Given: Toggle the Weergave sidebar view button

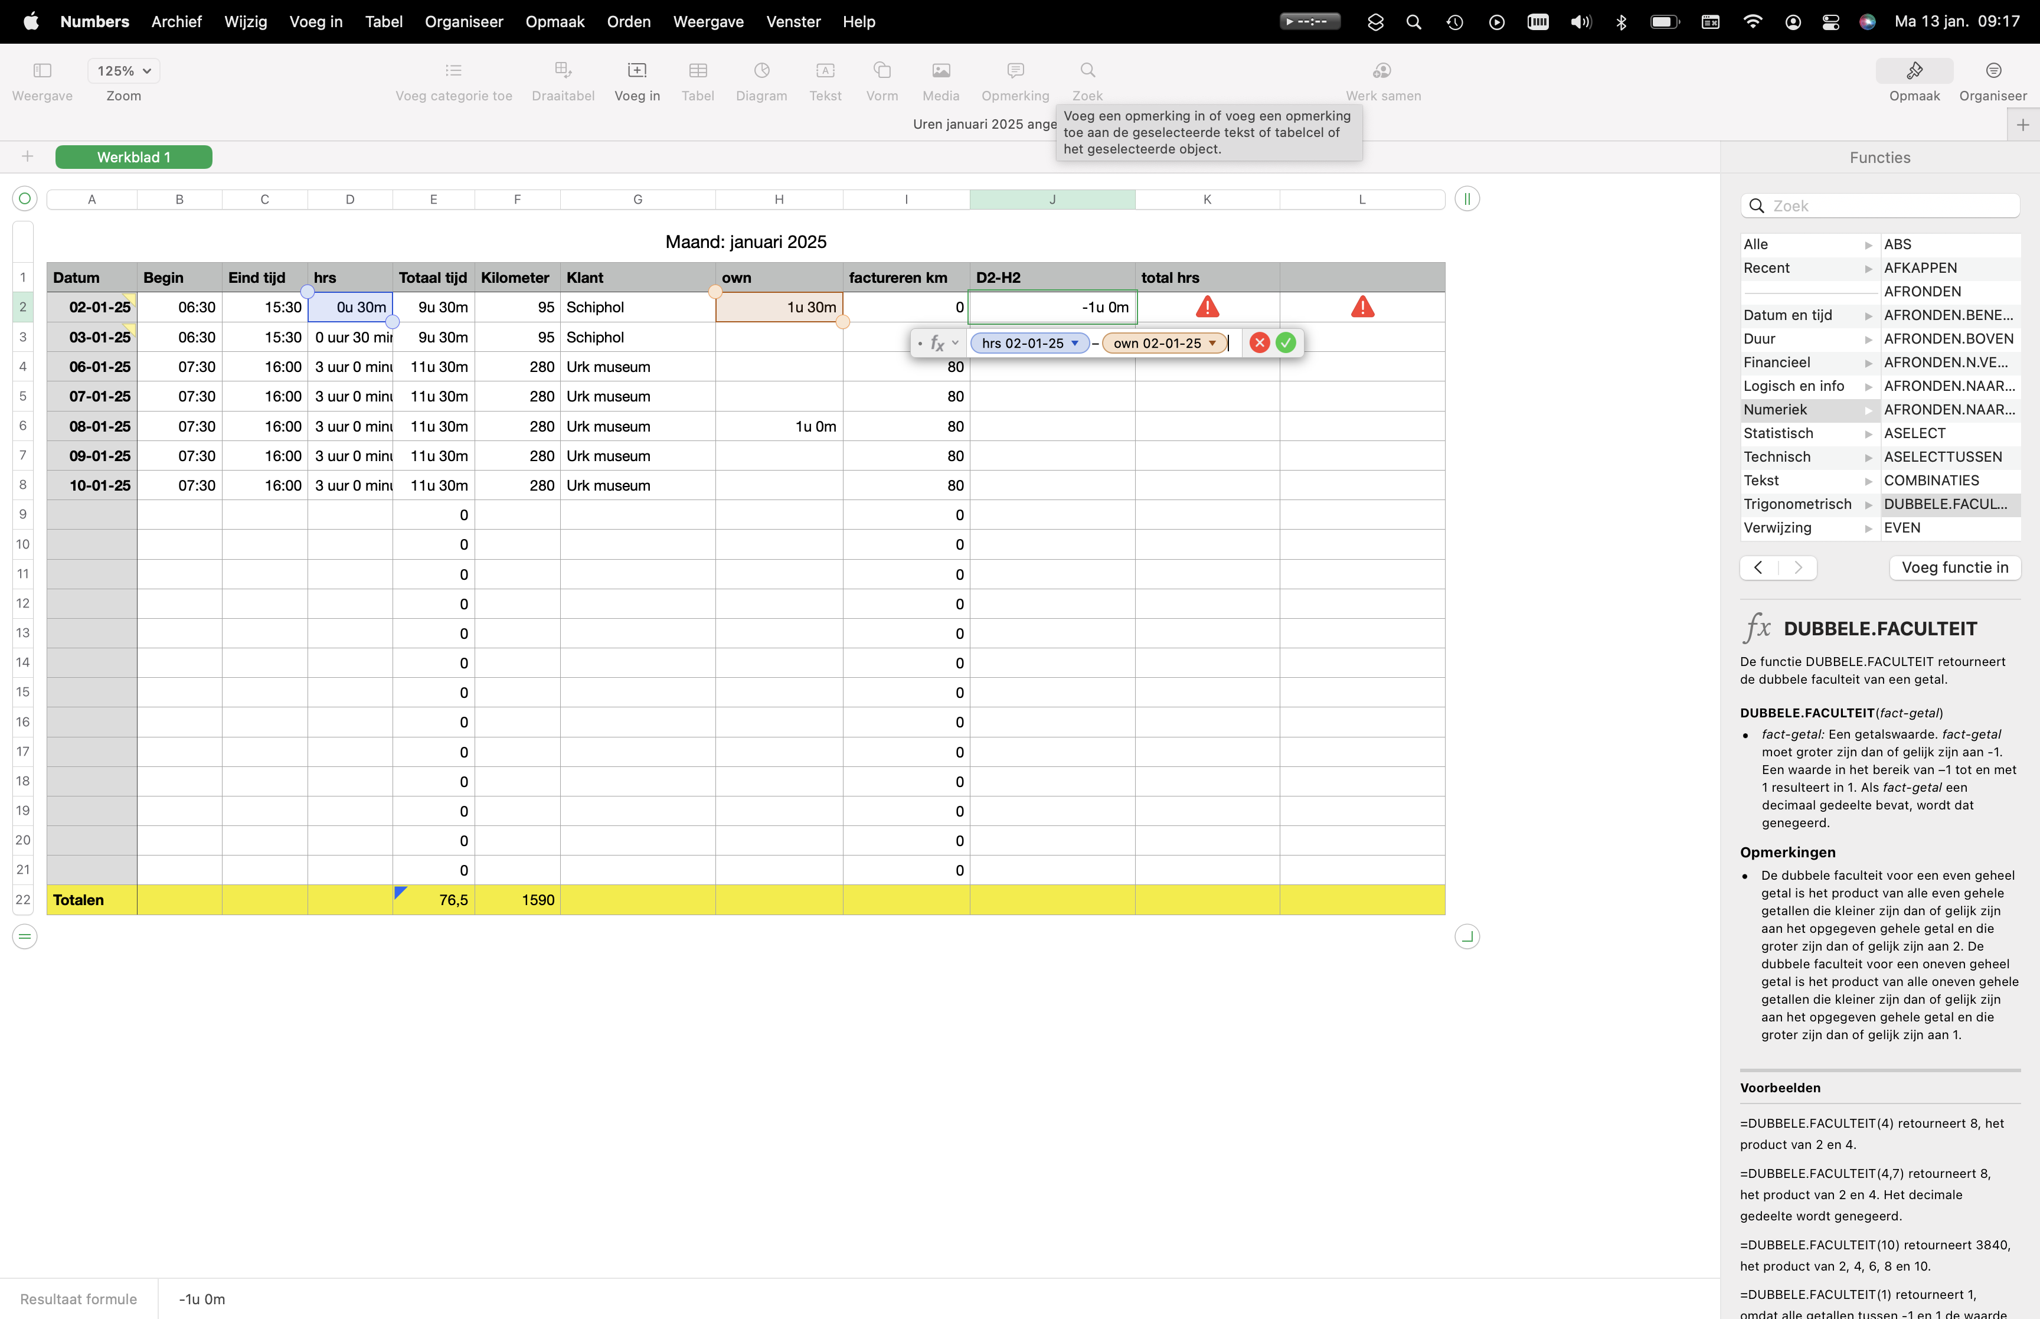Looking at the screenshot, I should 42,71.
